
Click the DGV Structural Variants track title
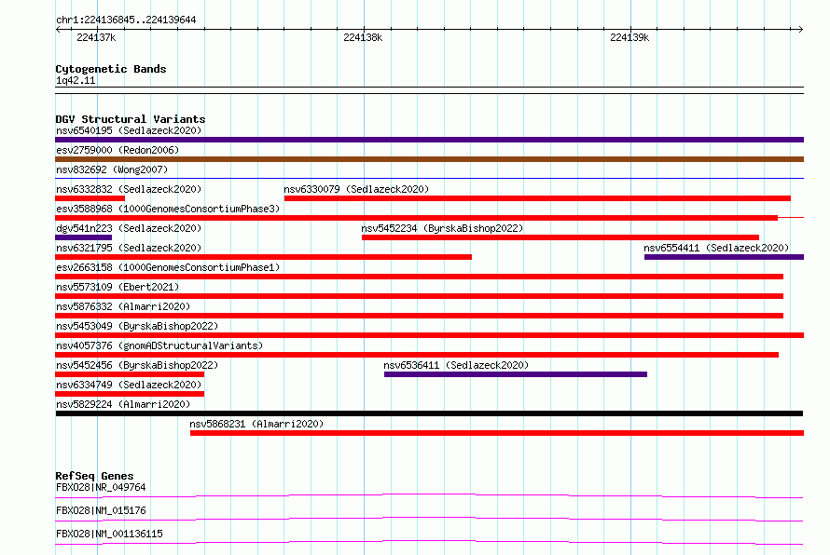click(131, 119)
